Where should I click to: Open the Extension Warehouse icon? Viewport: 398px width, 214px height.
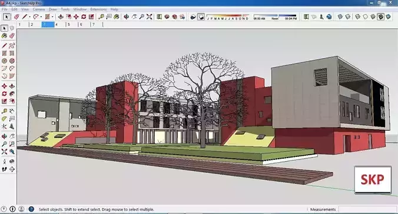click(x=175, y=16)
